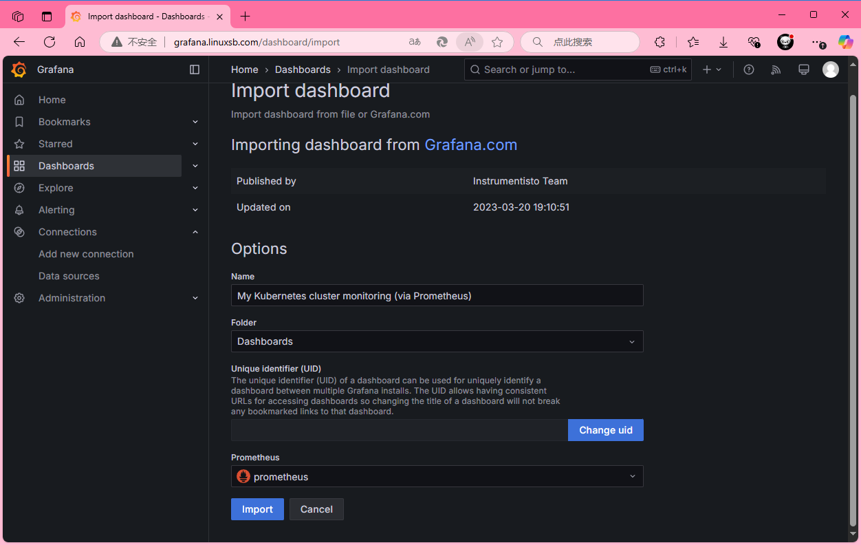The height and width of the screenshot is (545, 861).
Task: Click the Import button
Action: click(257, 509)
